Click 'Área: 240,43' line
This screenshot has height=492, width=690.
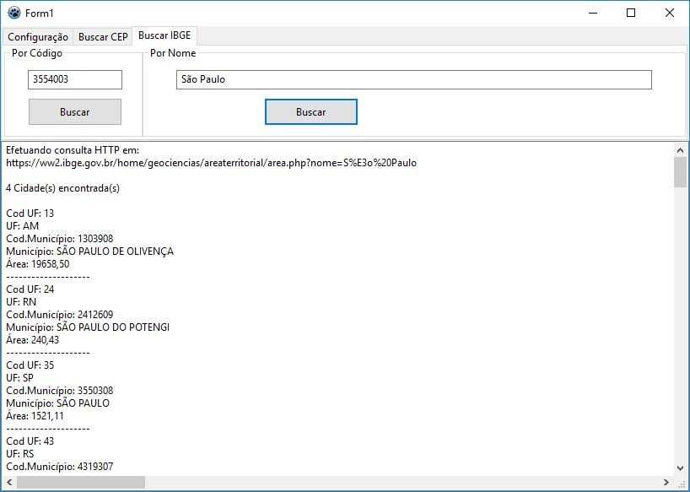point(33,340)
